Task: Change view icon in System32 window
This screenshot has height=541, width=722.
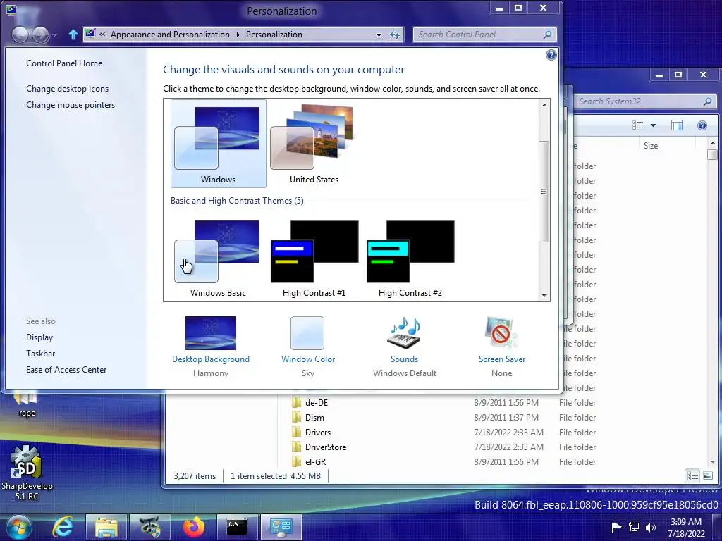Action: (637, 125)
